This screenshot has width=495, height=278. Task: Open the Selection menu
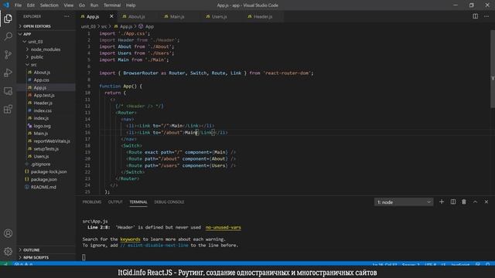pyautogui.click(x=49, y=5)
